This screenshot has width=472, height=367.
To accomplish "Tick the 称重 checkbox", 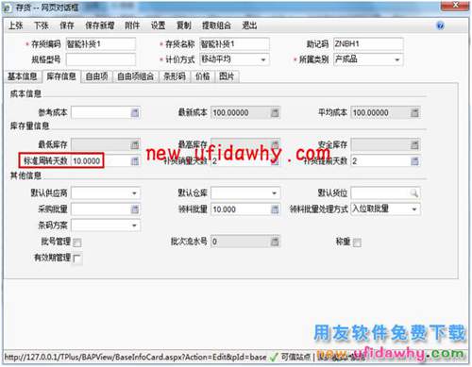I will 357,242.
